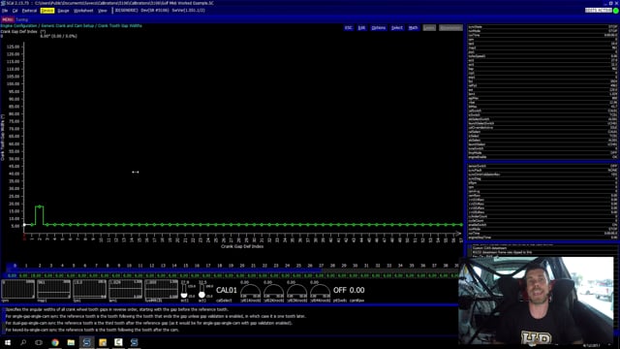Select the raised 18.00 point on graph
Image resolution: width=620 pixels, height=349 pixels.
[39, 206]
